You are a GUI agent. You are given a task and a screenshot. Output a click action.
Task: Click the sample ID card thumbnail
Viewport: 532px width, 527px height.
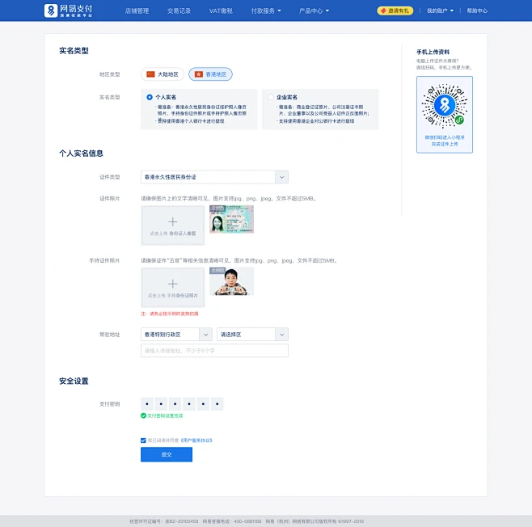231,218
